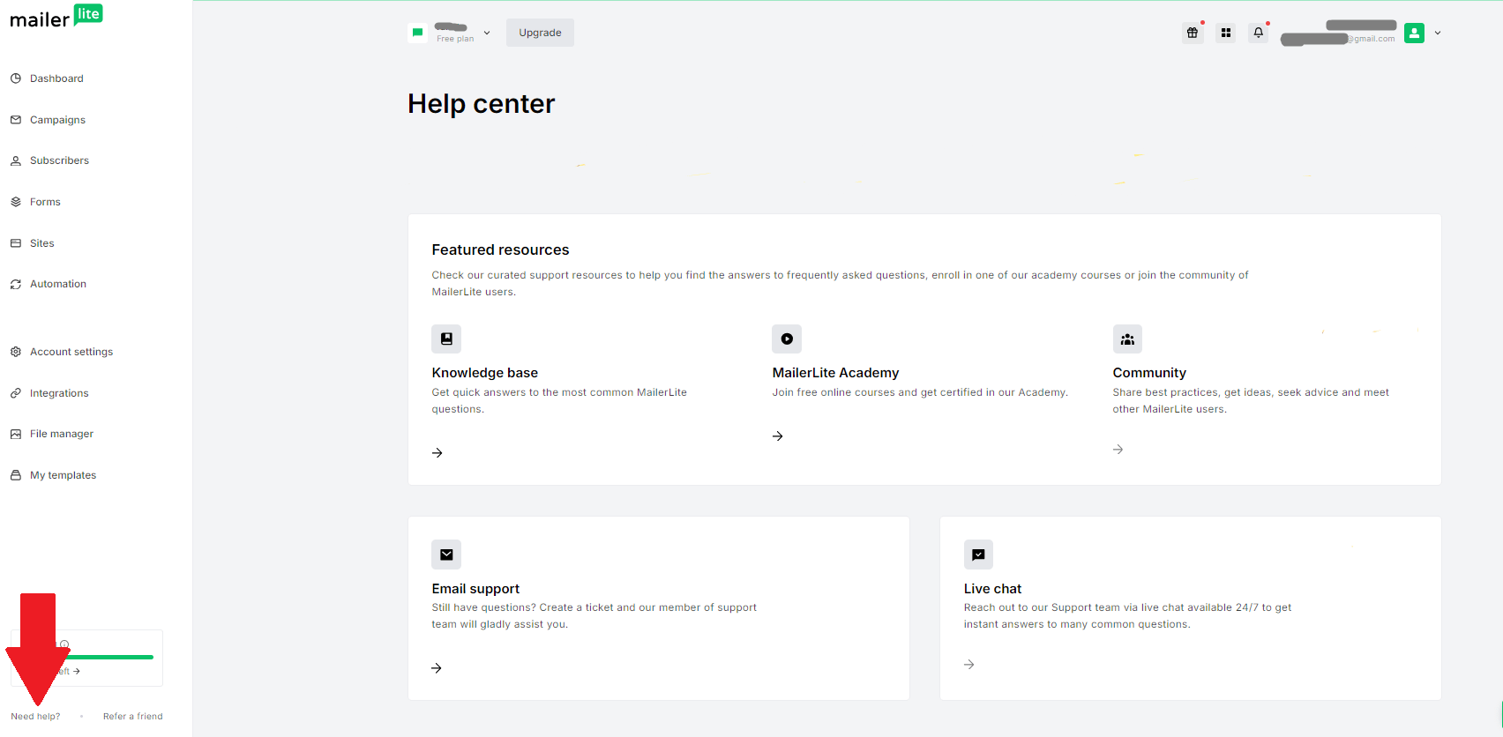Switch to the Dashboard

[56, 78]
